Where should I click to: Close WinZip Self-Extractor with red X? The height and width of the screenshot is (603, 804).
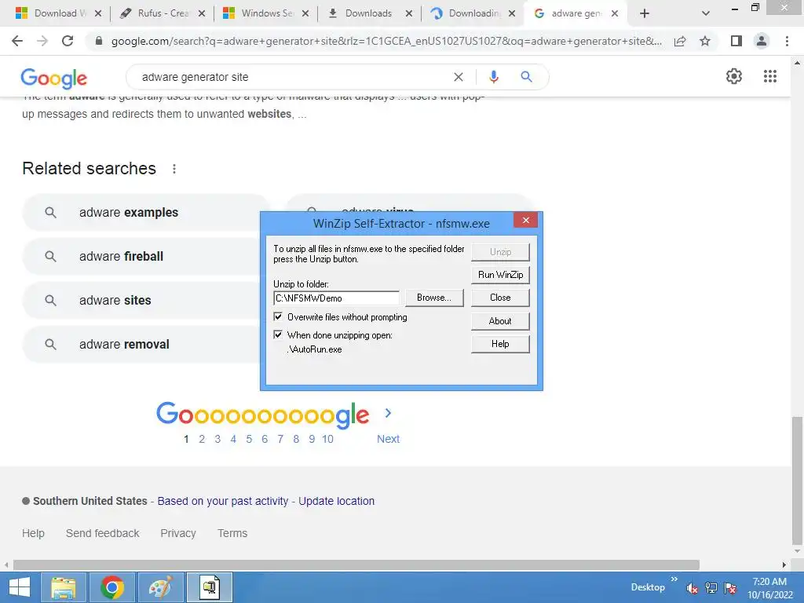525,220
